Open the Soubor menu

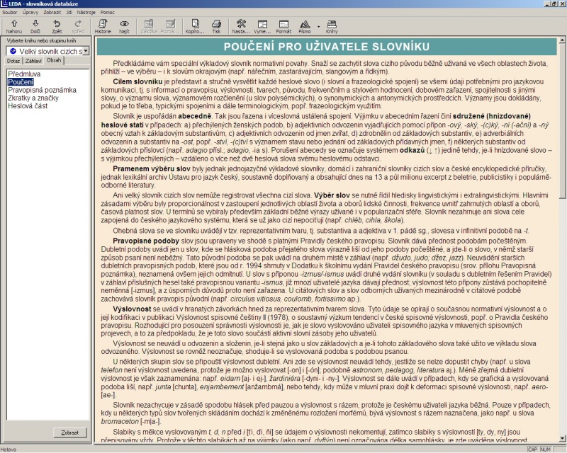pos(10,12)
